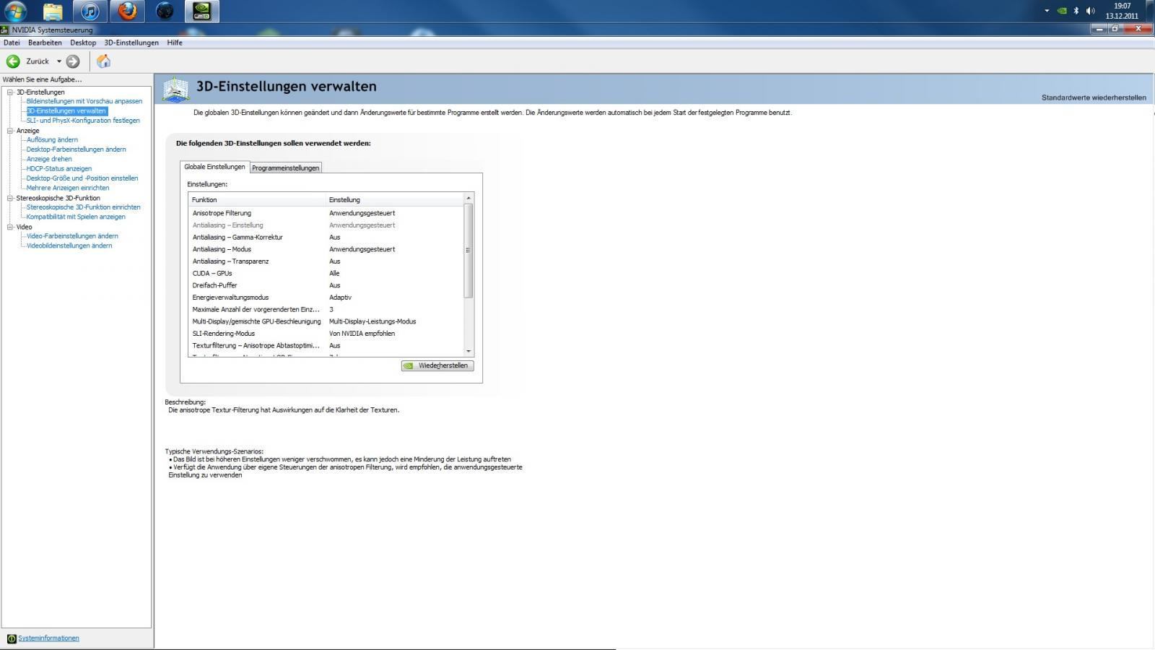Click the Funktion column header
This screenshot has height=650, width=1155.
coord(258,200)
